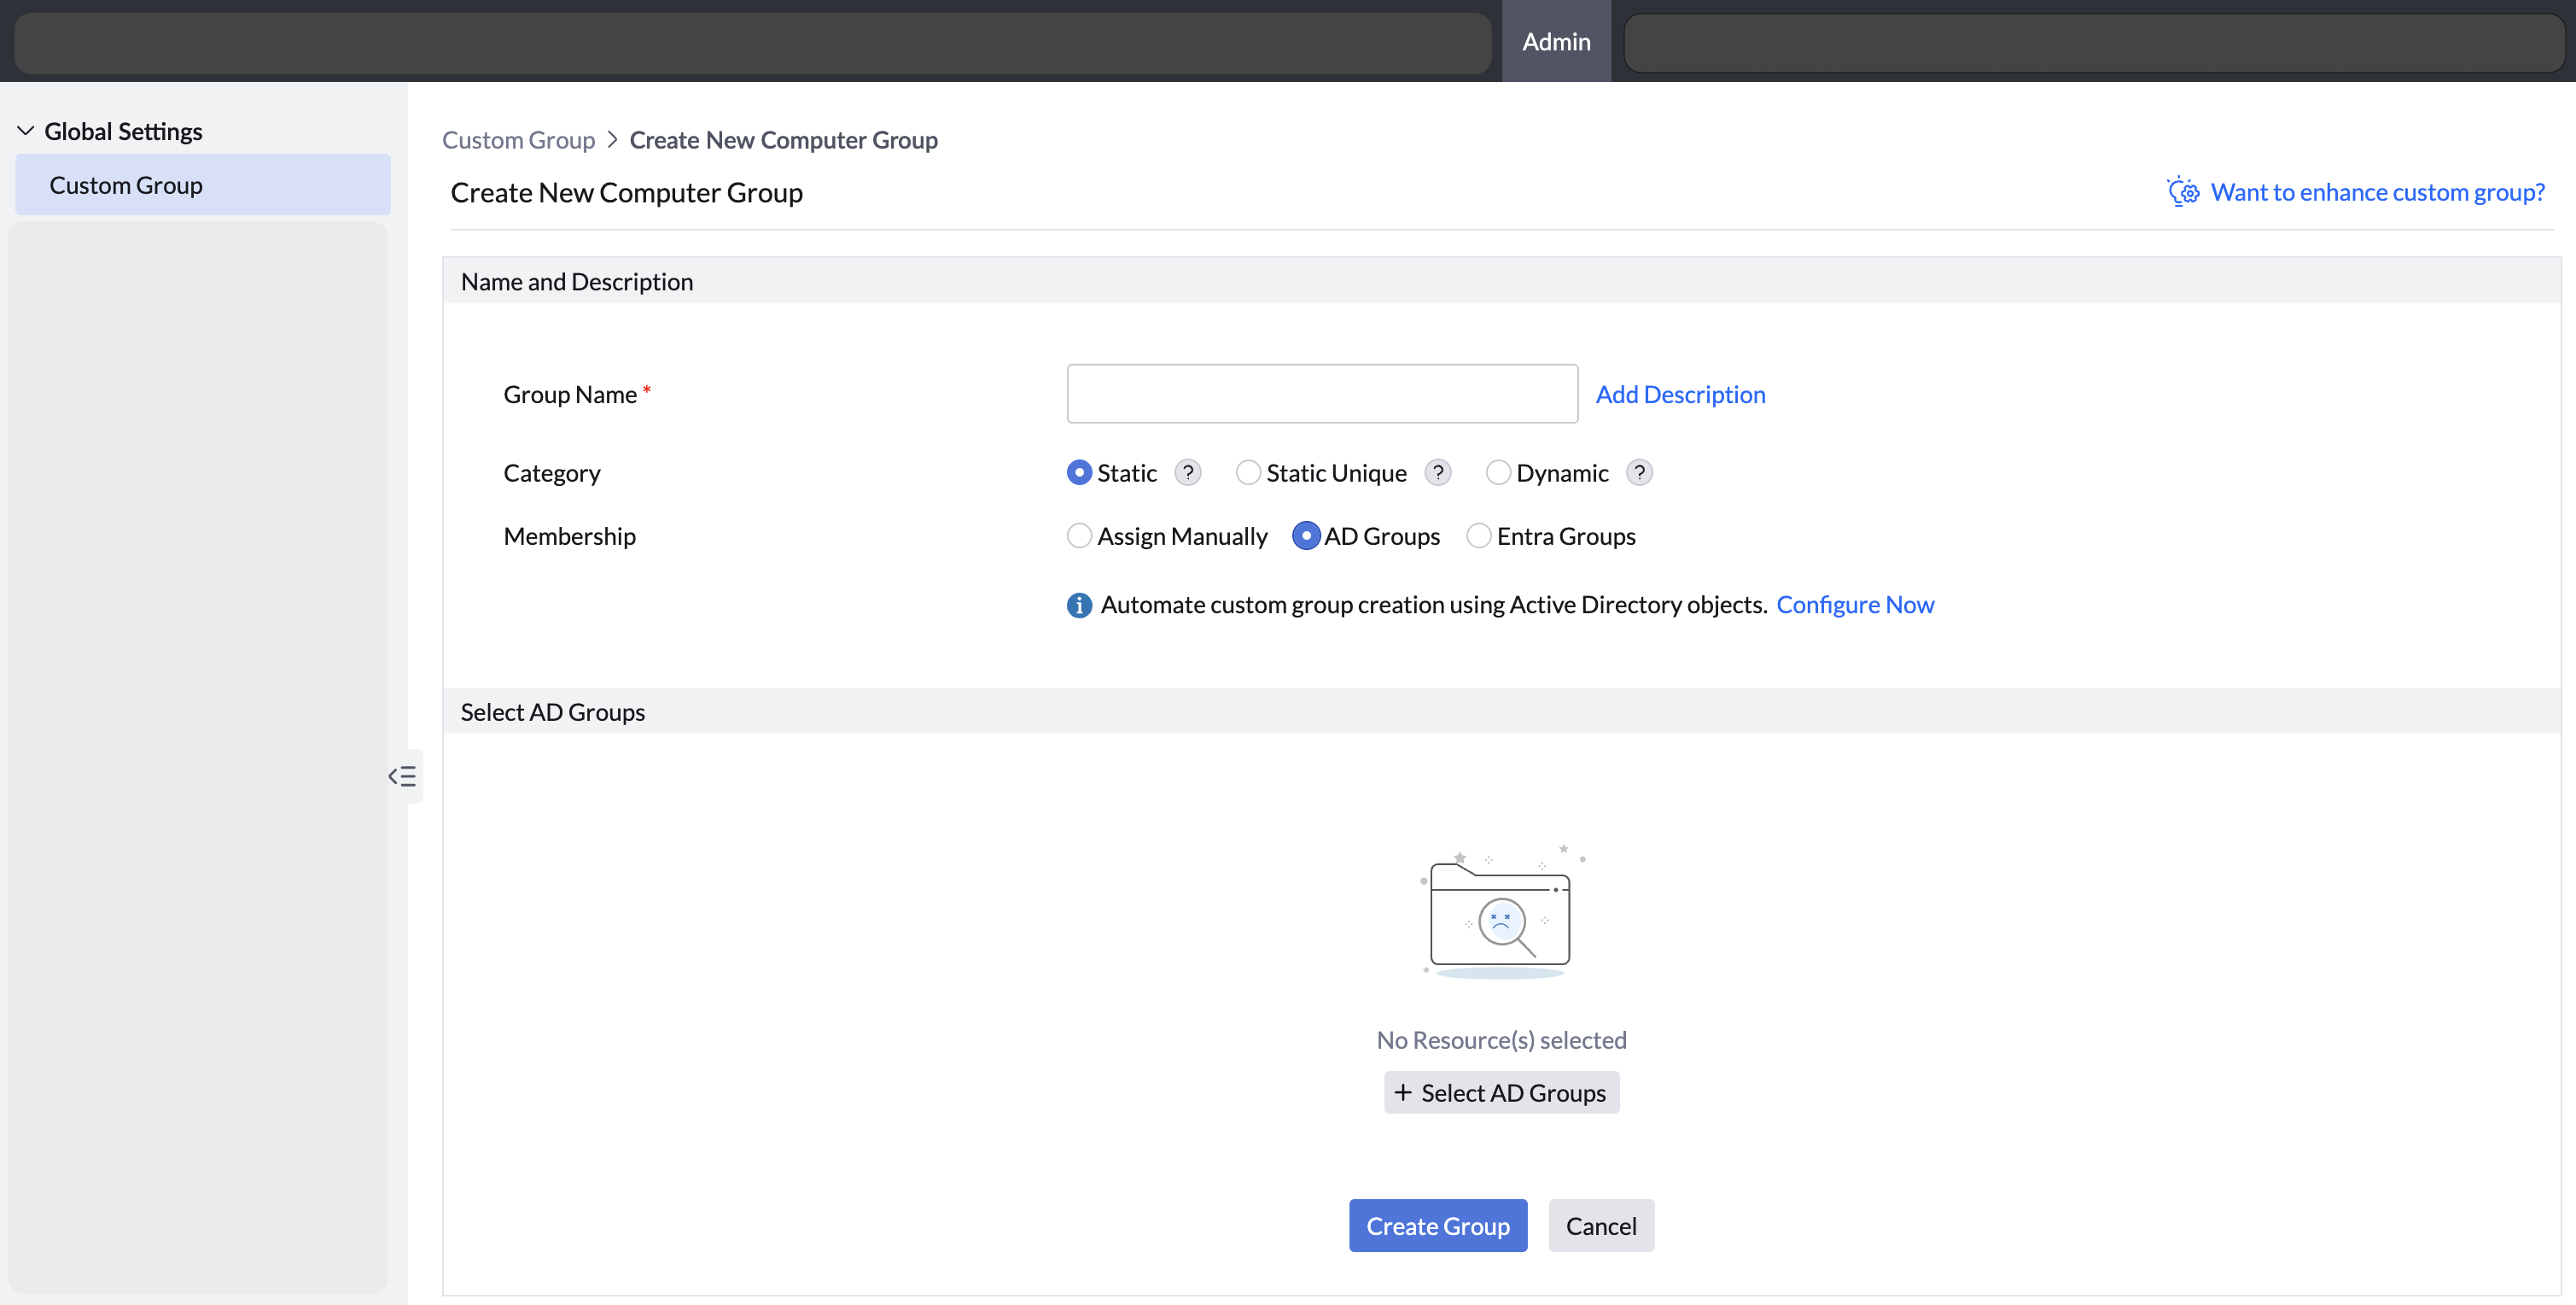Click help icon next to Static
2576x1305 pixels.
pyautogui.click(x=1187, y=472)
